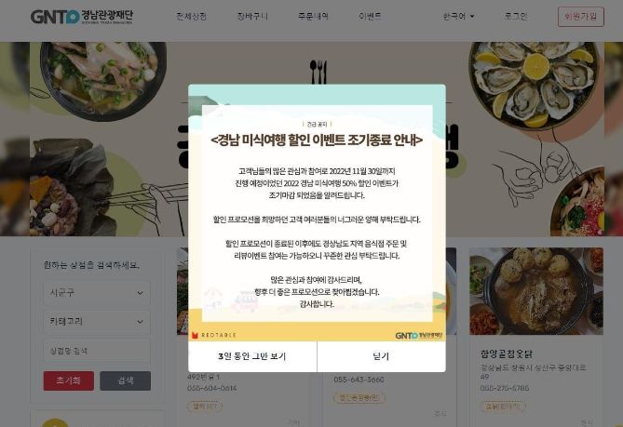623x427 pixels.
Task: Click the fork and knife icon on the banner
Action: 318,72
